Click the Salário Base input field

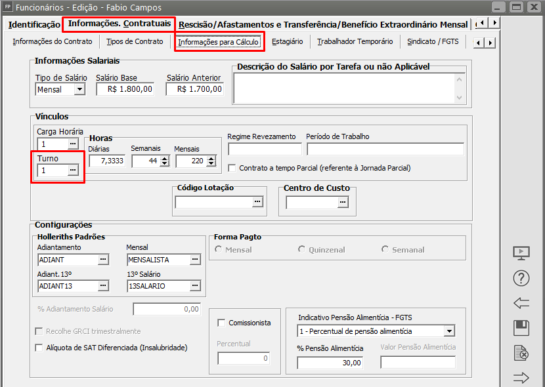pos(125,89)
